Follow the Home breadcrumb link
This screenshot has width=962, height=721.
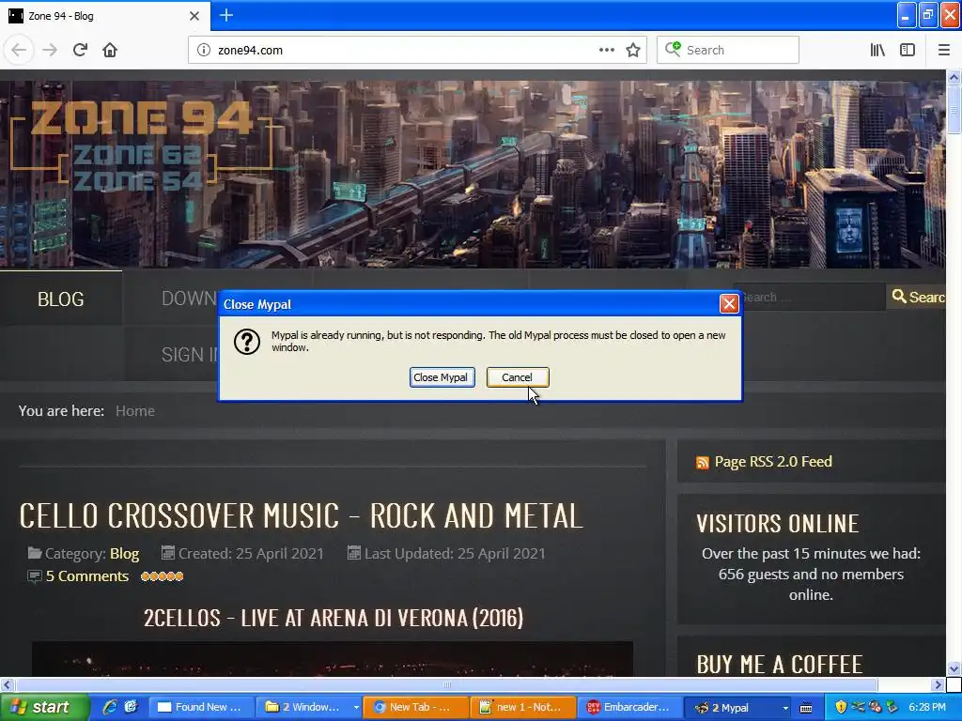(135, 411)
